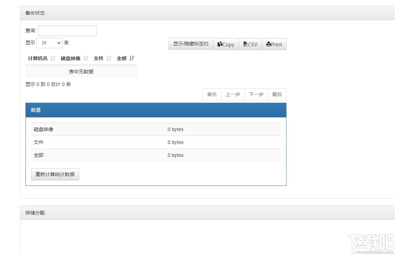Open the entries-per-page dropdown showing 25
395x254 pixels.
coord(49,43)
